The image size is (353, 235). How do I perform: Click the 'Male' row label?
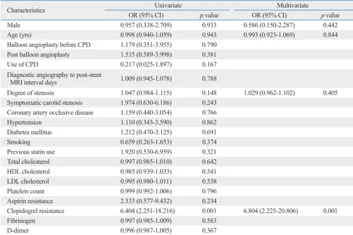pos(14,25)
